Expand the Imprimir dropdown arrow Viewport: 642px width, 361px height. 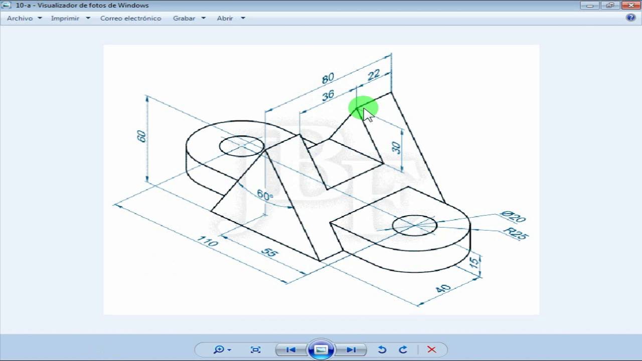coord(88,18)
